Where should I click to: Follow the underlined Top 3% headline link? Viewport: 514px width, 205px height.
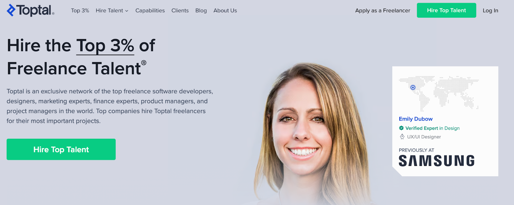[105, 45]
